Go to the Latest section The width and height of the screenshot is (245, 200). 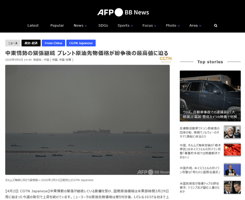[33, 25]
